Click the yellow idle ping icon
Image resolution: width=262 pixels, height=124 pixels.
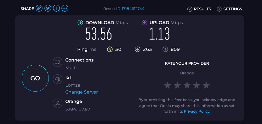point(110,49)
